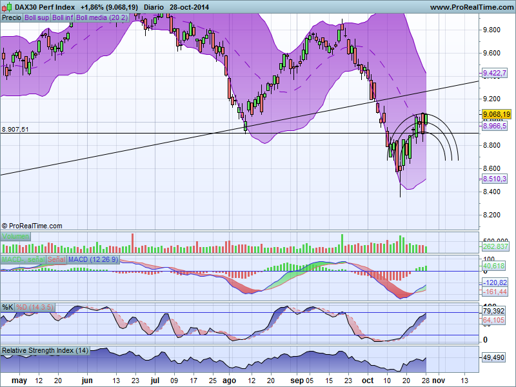This screenshot has width=516, height=387.
Task: Click the 9.422,7 upper Bollinger value tag
Action: [x=494, y=73]
